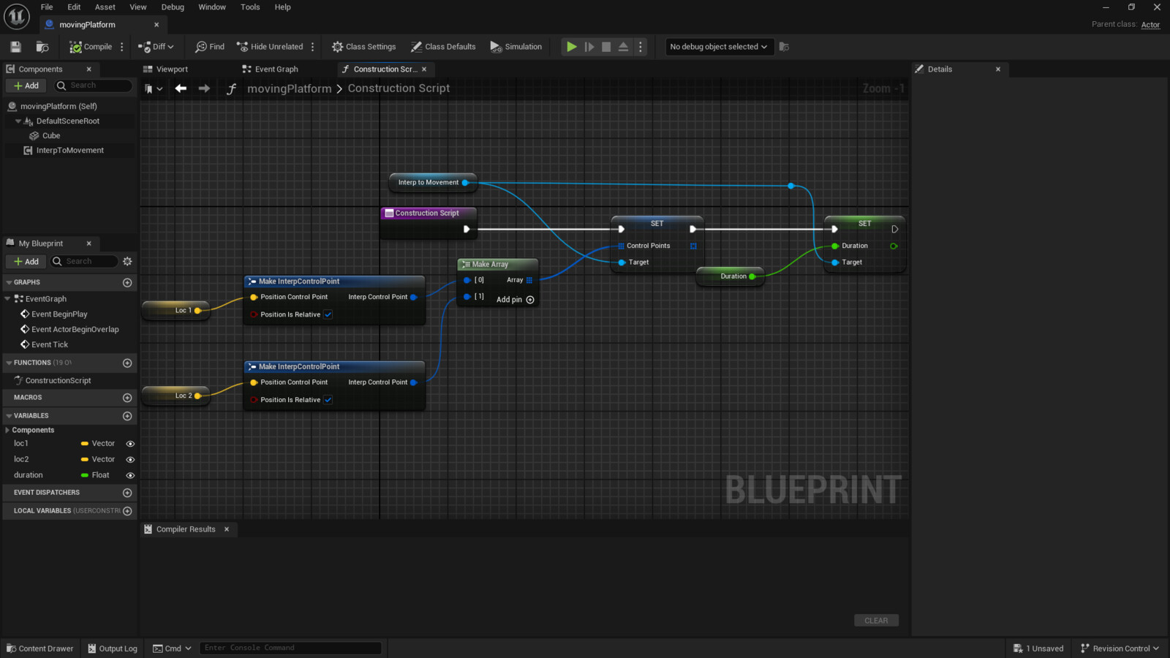Open Class Settings
Screen dimensions: 1170x658
363,47
